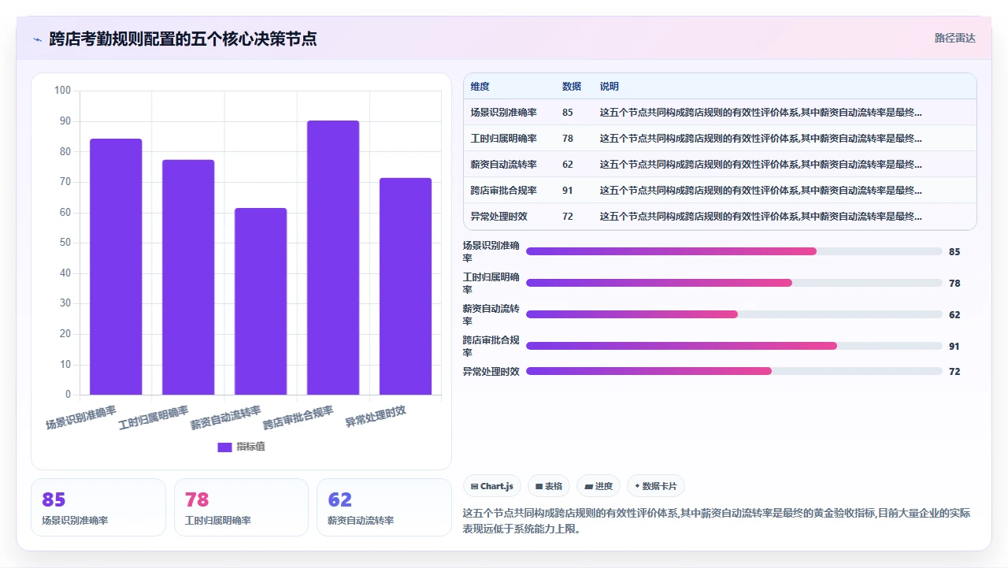Open the 85 场景识别准确率 stat card
Viewport: 1008px width, 568px height.
tap(98, 507)
